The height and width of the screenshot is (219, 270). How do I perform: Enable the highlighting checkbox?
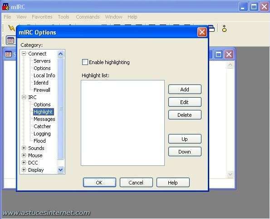pyautogui.click(x=85, y=62)
